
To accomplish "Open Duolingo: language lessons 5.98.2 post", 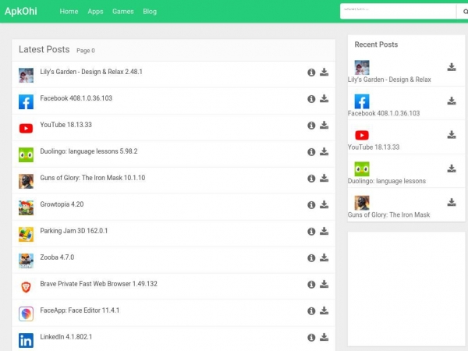I will coord(89,151).
